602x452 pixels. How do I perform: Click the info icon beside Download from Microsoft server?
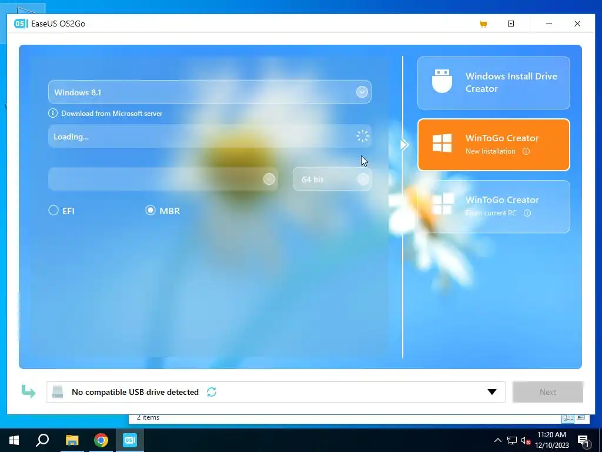52,114
